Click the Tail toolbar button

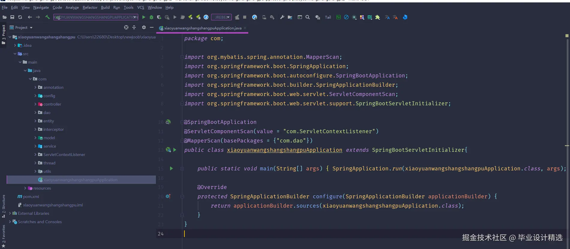tap(328, 17)
